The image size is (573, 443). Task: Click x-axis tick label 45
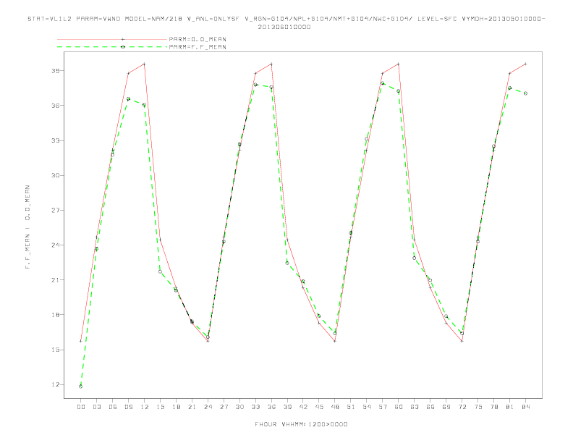pyautogui.click(x=319, y=407)
